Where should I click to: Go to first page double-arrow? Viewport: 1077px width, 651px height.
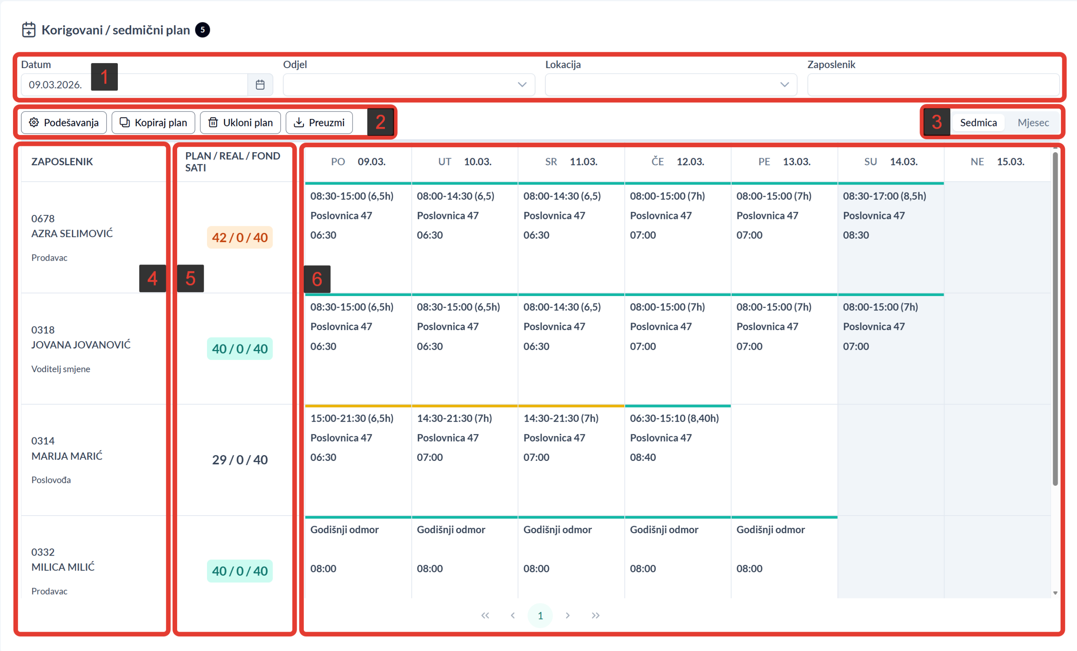coord(485,615)
